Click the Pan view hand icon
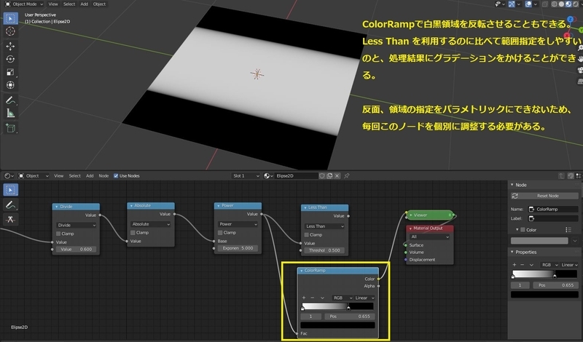The height and width of the screenshot is (342, 583). click(580, 59)
